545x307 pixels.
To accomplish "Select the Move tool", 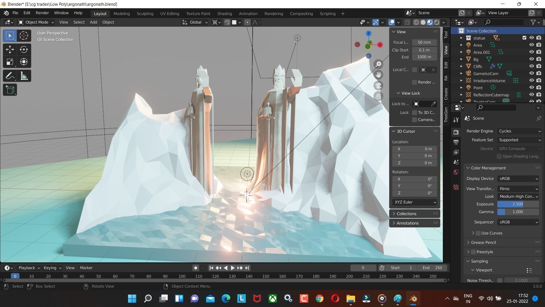I will [10, 49].
